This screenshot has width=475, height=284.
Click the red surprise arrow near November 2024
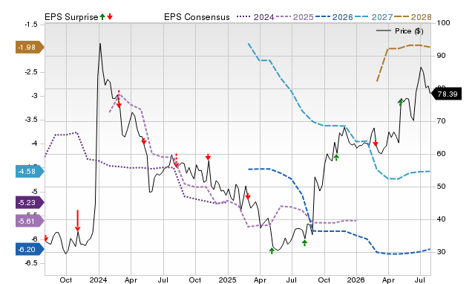[208, 157]
